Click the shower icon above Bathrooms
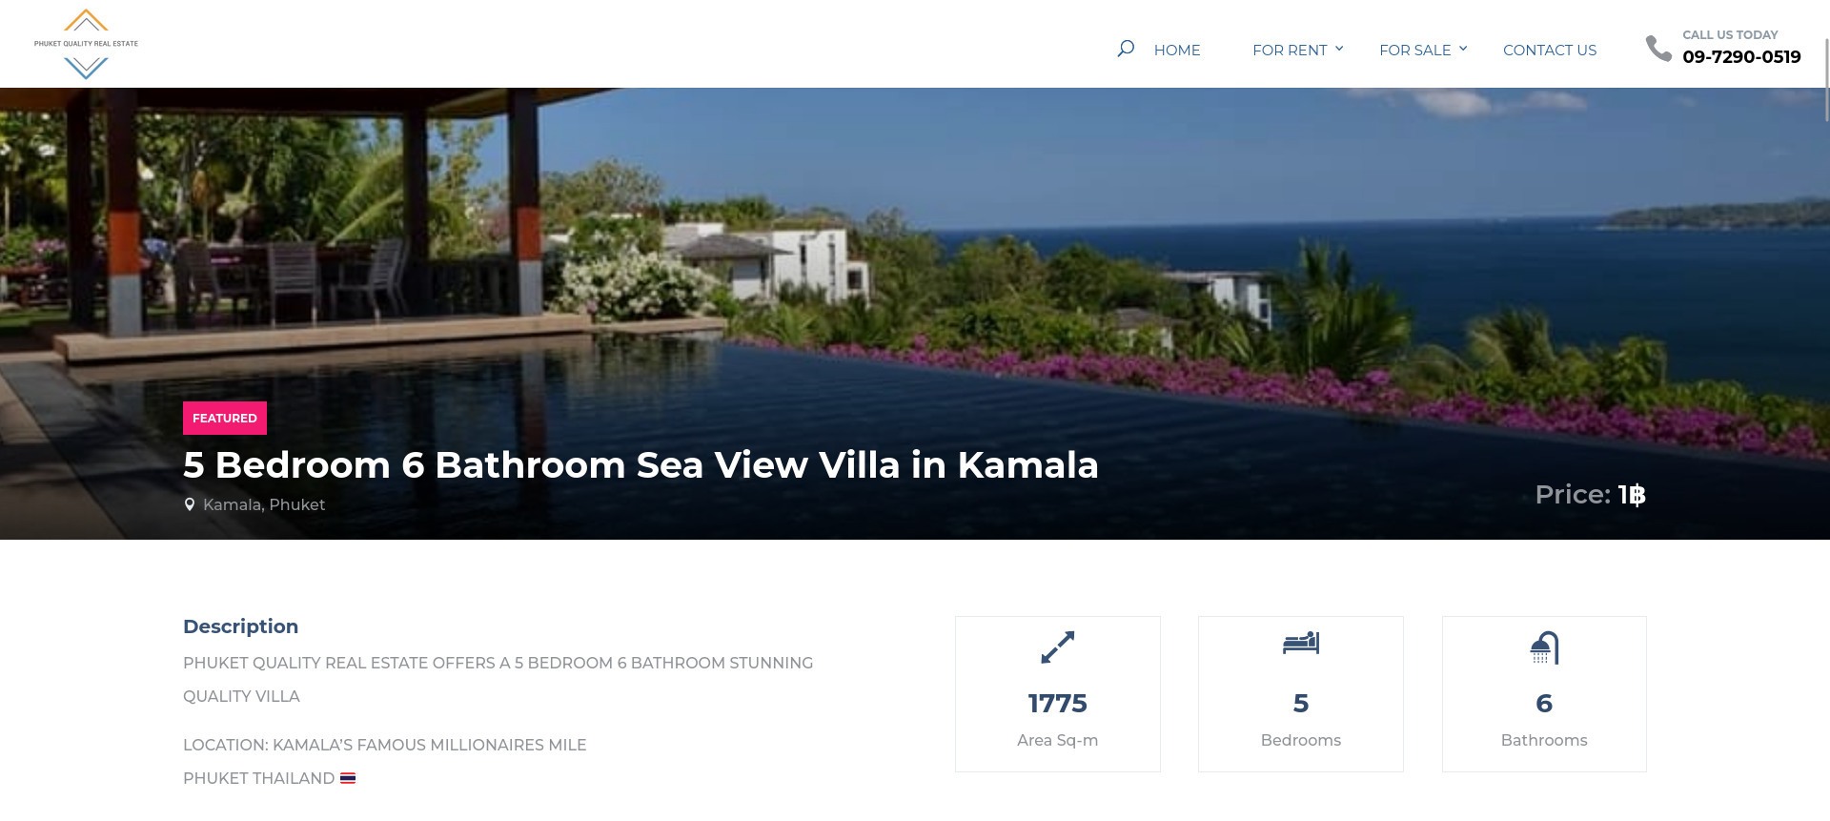 1544,647
